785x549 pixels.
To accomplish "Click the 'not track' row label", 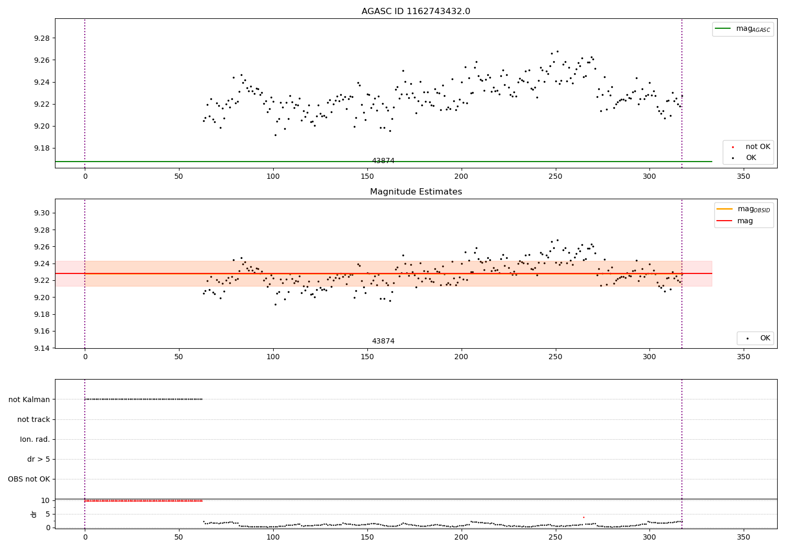I will (33, 419).
